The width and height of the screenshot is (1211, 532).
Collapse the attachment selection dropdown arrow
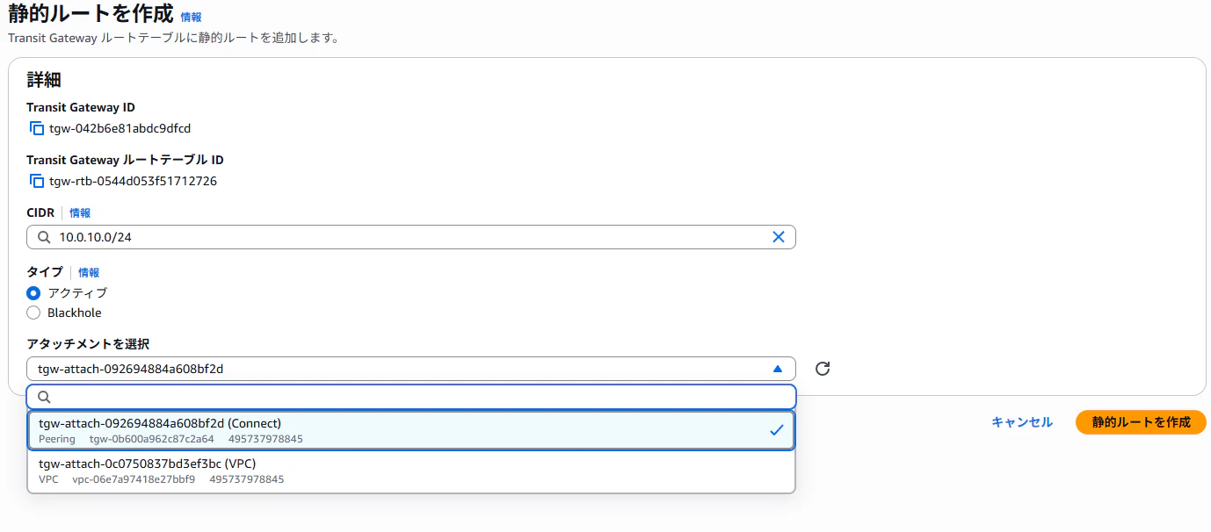777,369
